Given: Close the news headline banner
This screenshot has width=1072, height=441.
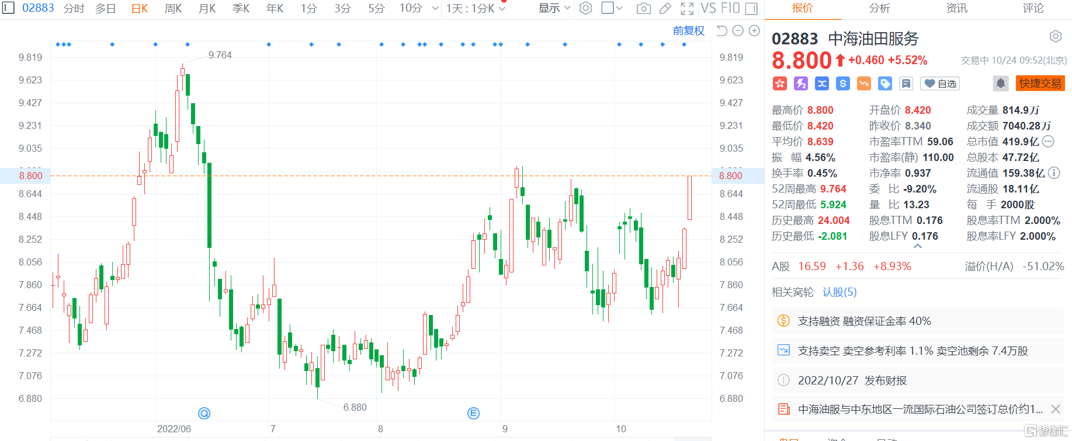Looking at the screenshot, I should pos(1056,409).
